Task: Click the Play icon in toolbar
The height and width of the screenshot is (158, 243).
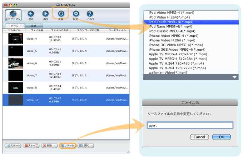Action: pyautogui.click(x=46, y=14)
